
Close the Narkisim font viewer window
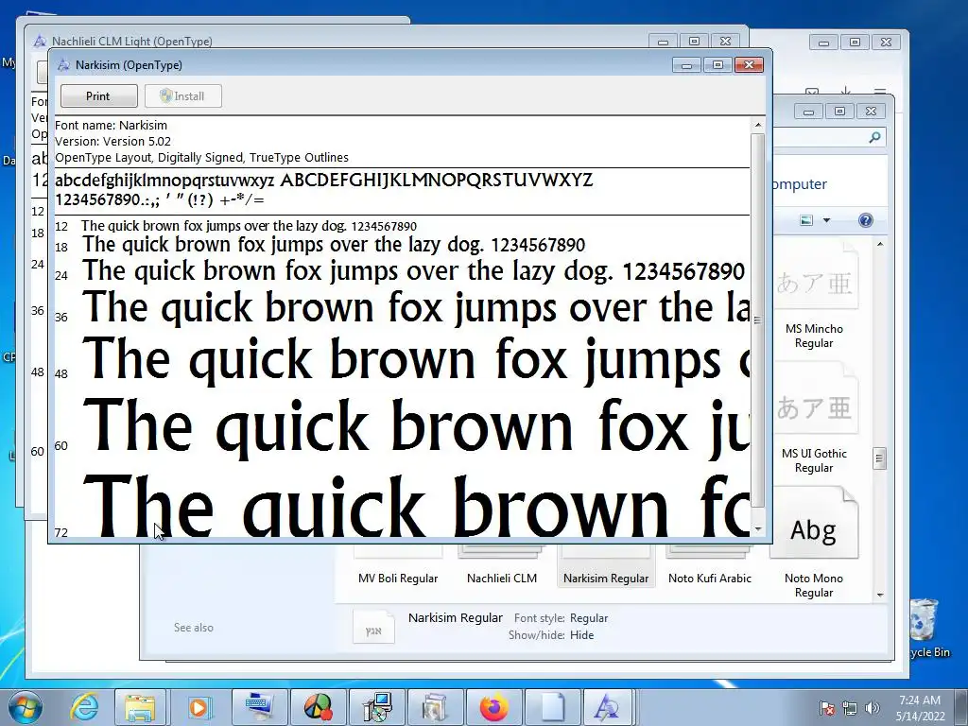click(x=749, y=65)
